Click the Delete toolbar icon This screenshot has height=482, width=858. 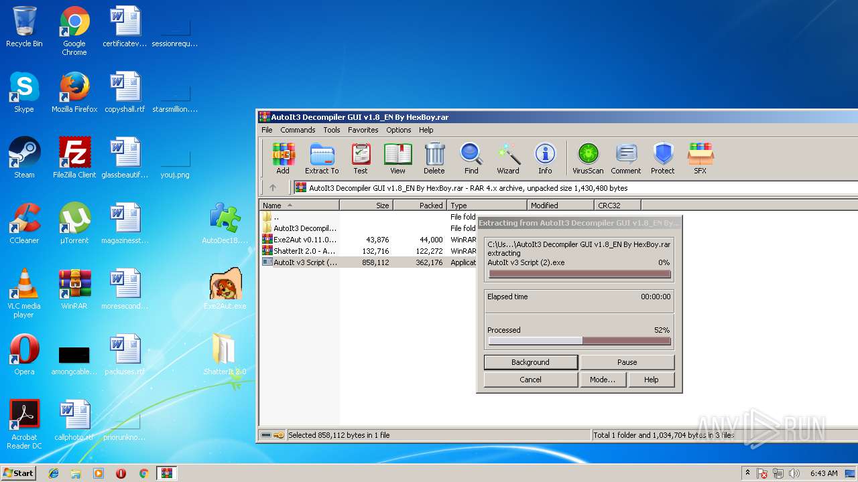click(x=434, y=159)
